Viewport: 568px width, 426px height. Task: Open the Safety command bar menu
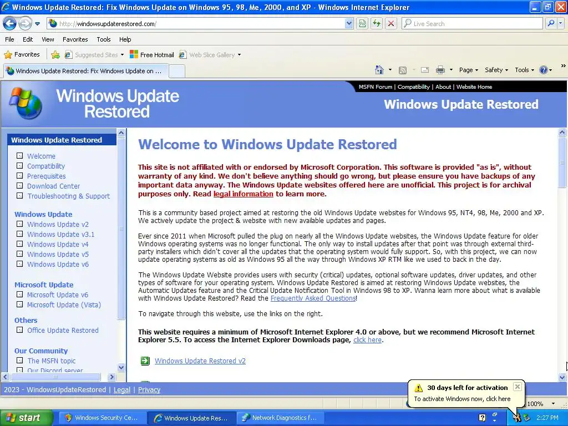pos(496,70)
